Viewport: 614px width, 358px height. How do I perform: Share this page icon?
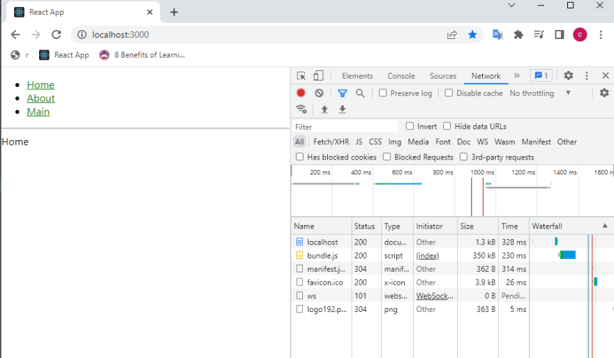452,35
